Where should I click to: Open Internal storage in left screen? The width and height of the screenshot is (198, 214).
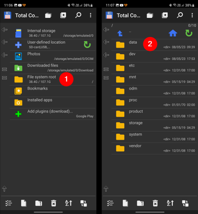[52, 33]
